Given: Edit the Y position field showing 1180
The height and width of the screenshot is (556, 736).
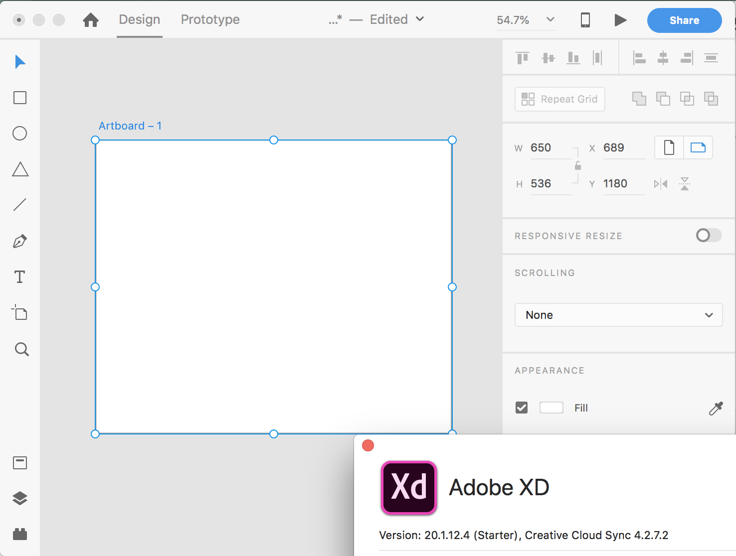Looking at the screenshot, I should click(624, 184).
